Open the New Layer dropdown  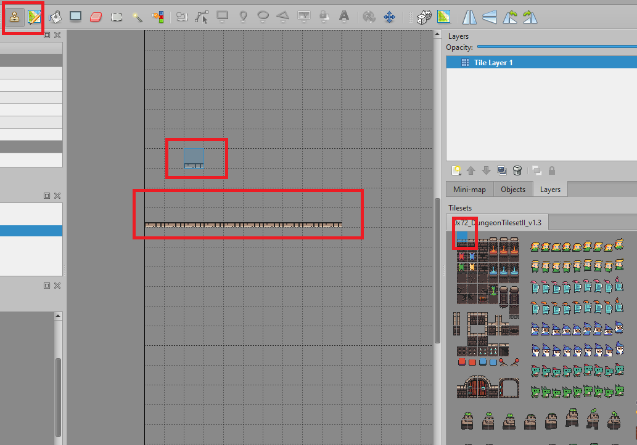point(457,170)
